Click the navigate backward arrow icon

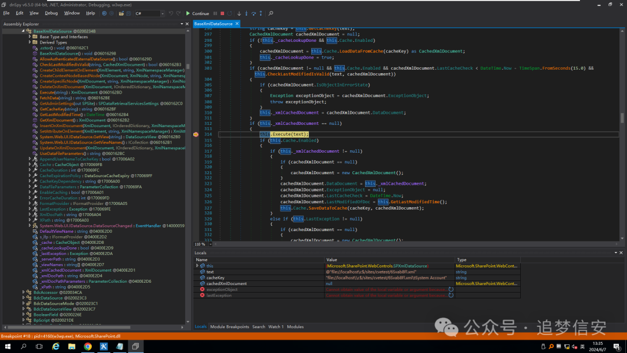[x=105, y=13]
